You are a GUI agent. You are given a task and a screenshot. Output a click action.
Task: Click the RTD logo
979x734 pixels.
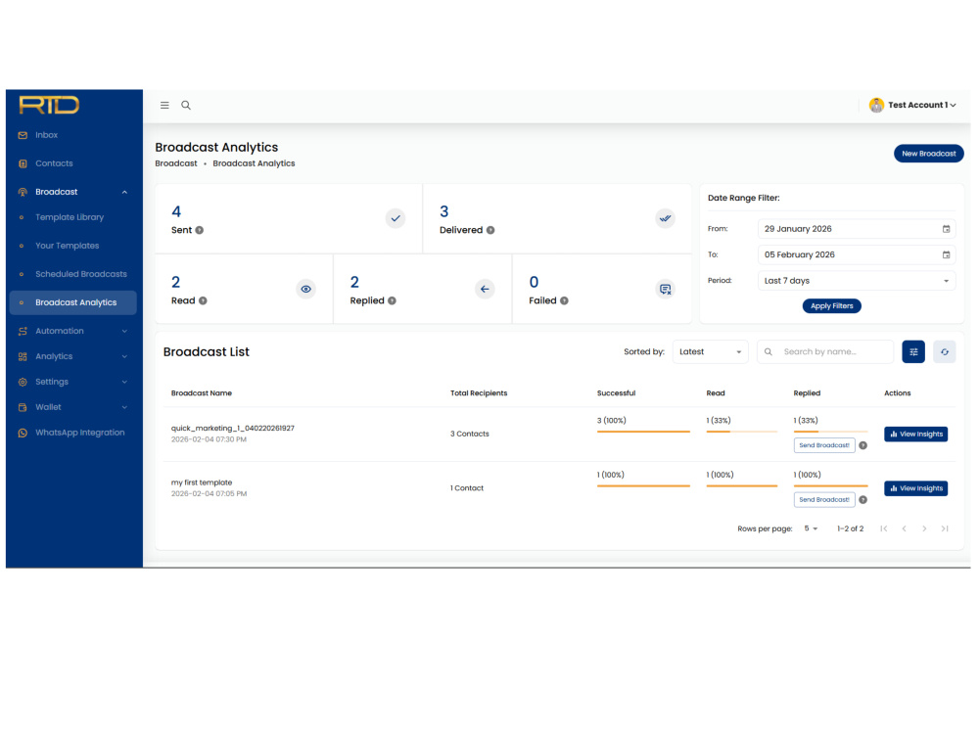[x=49, y=105]
